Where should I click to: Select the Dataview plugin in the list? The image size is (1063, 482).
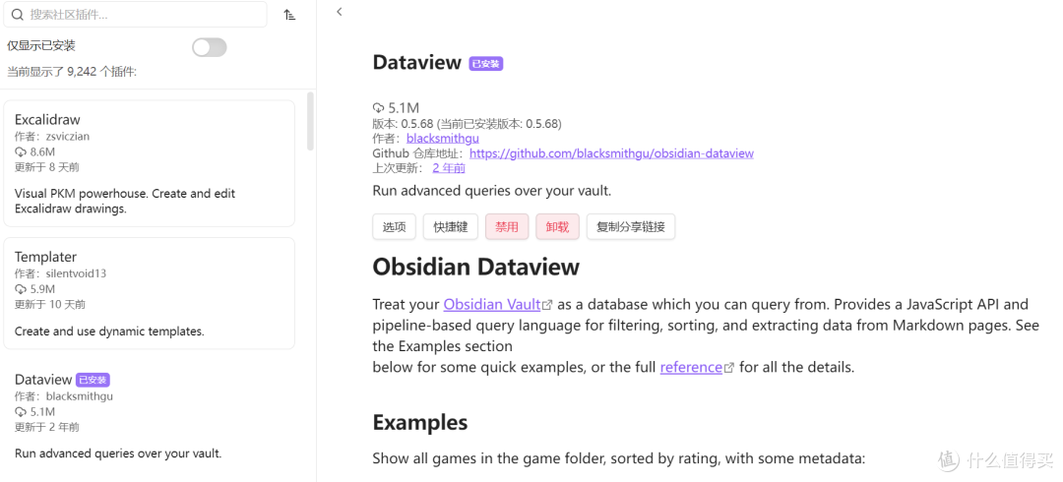coord(150,415)
